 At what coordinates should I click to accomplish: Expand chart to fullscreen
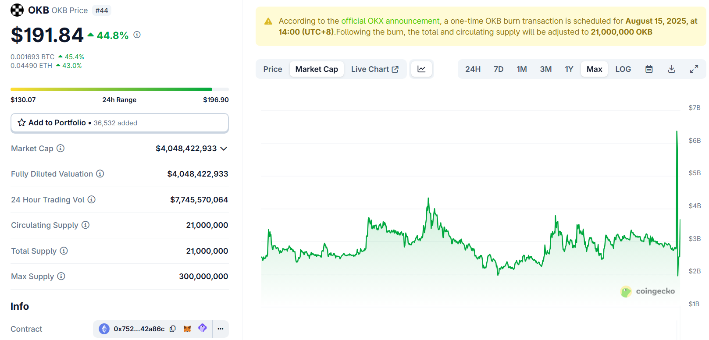pyautogui.click(x=694, y=69)
